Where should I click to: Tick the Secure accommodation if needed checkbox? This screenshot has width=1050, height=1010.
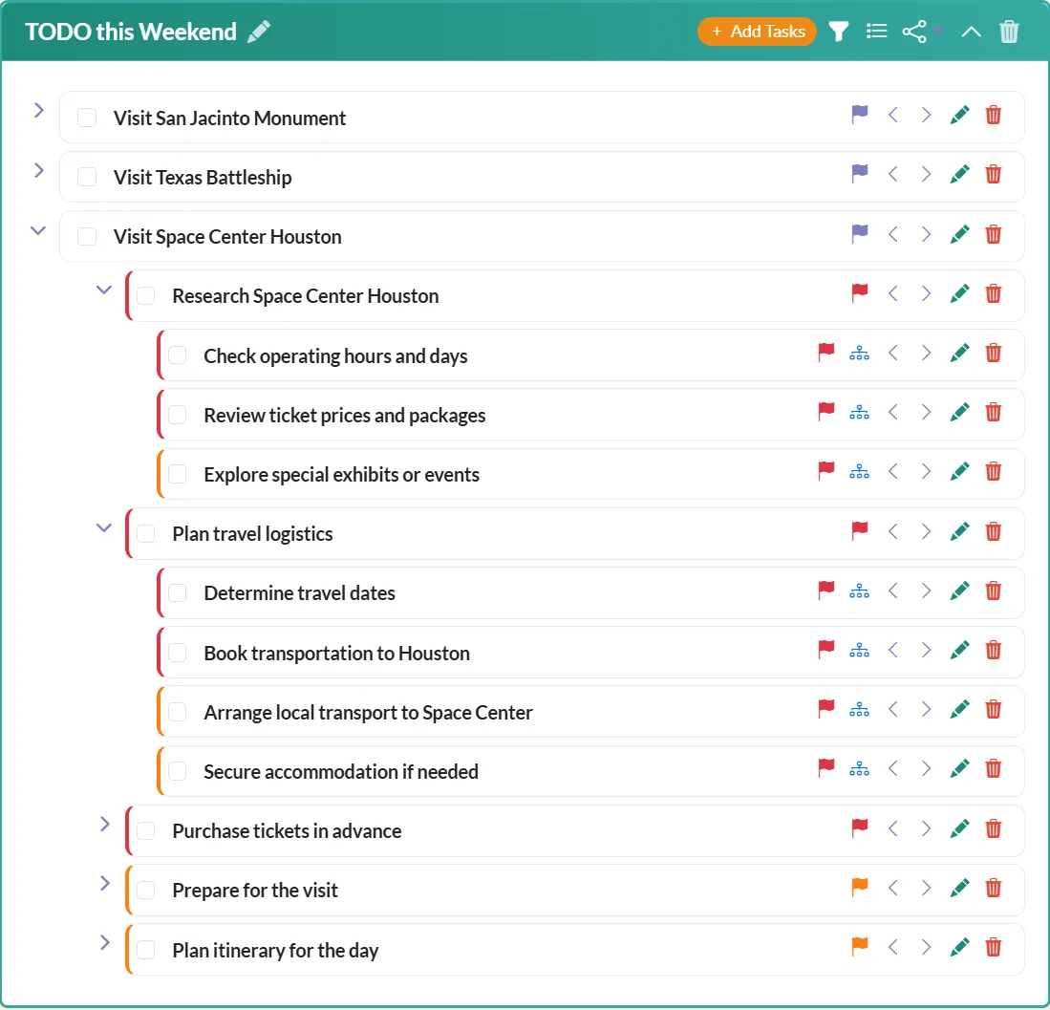coord(178,771)
